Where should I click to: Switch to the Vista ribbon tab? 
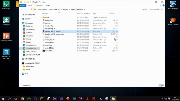coord(48,6)
